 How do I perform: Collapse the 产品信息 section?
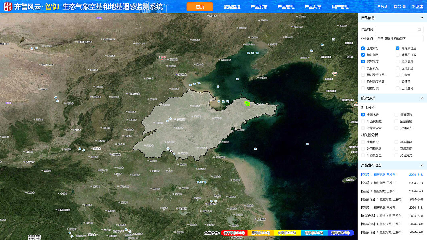422,18
